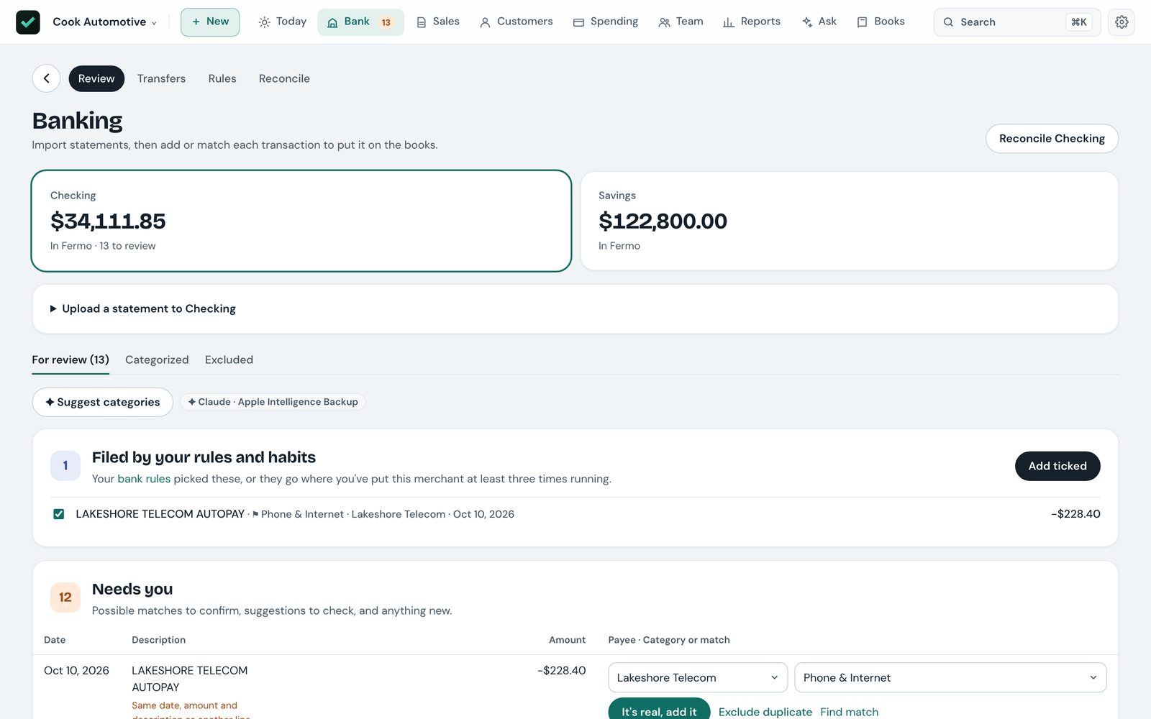Open the Ask assistant
The width and height of the screenshot is (1151, 719).
(x=819, y=22)
